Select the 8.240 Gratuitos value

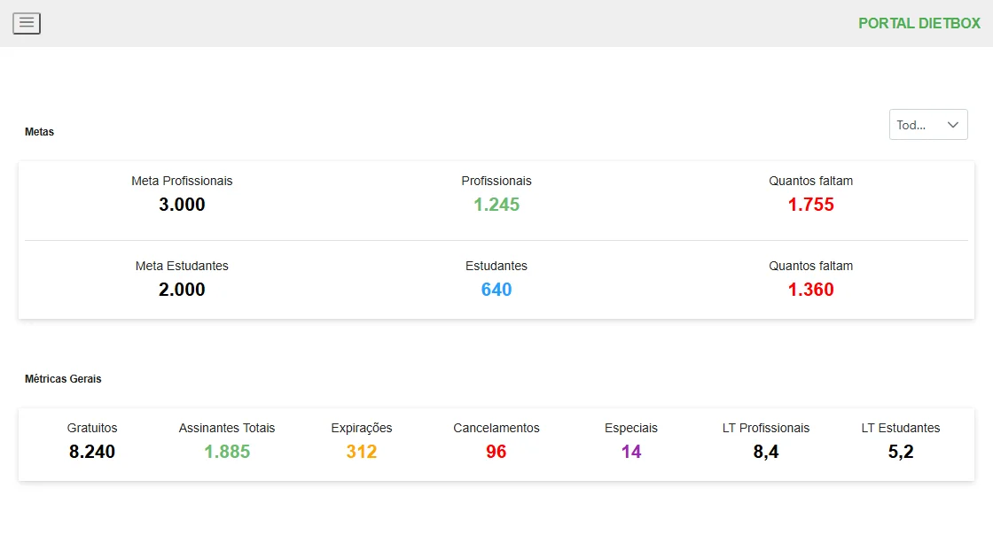(x=92, y=451)
